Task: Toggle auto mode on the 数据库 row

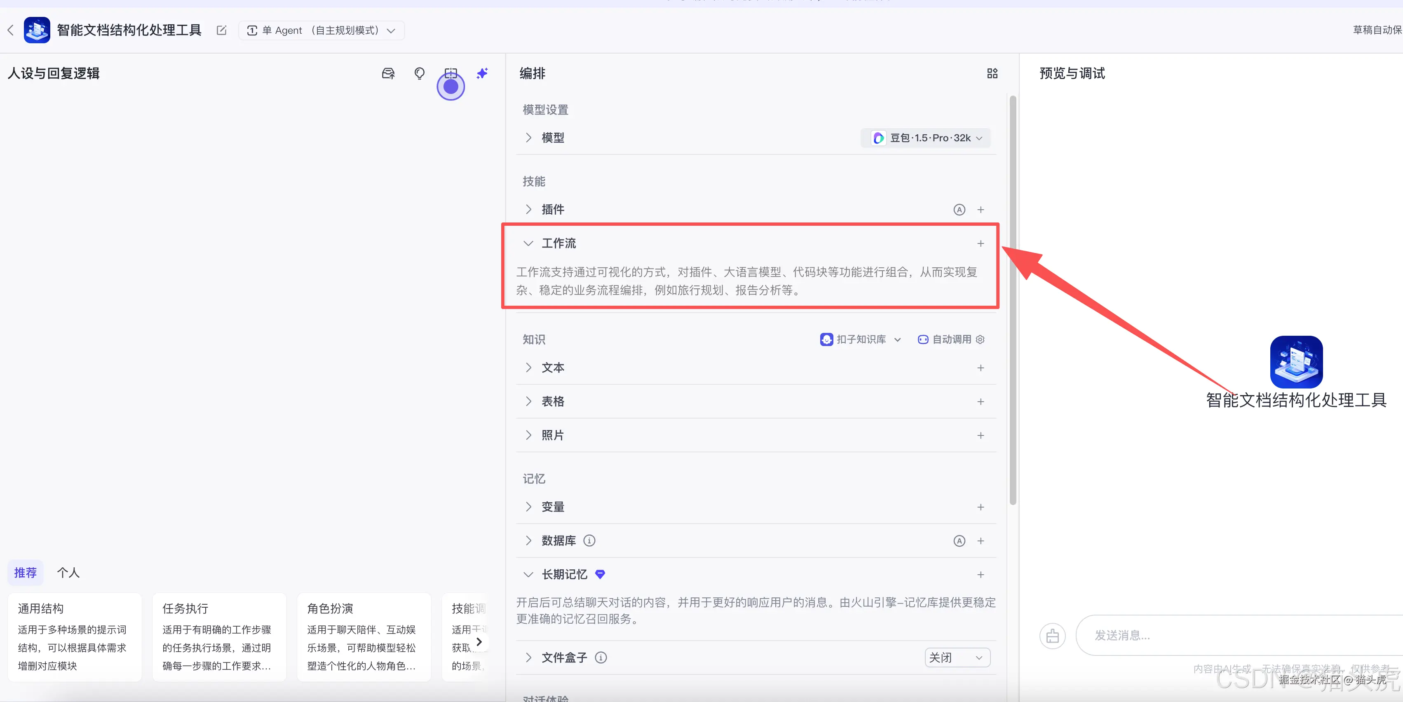Action: pos(959,541)
